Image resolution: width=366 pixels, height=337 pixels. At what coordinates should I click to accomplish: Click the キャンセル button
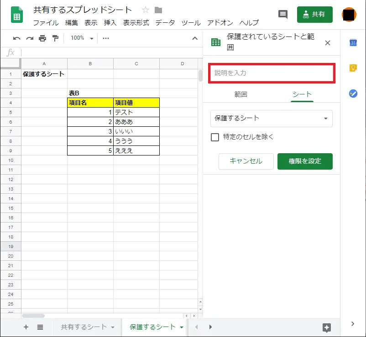[x=246, y=161]
